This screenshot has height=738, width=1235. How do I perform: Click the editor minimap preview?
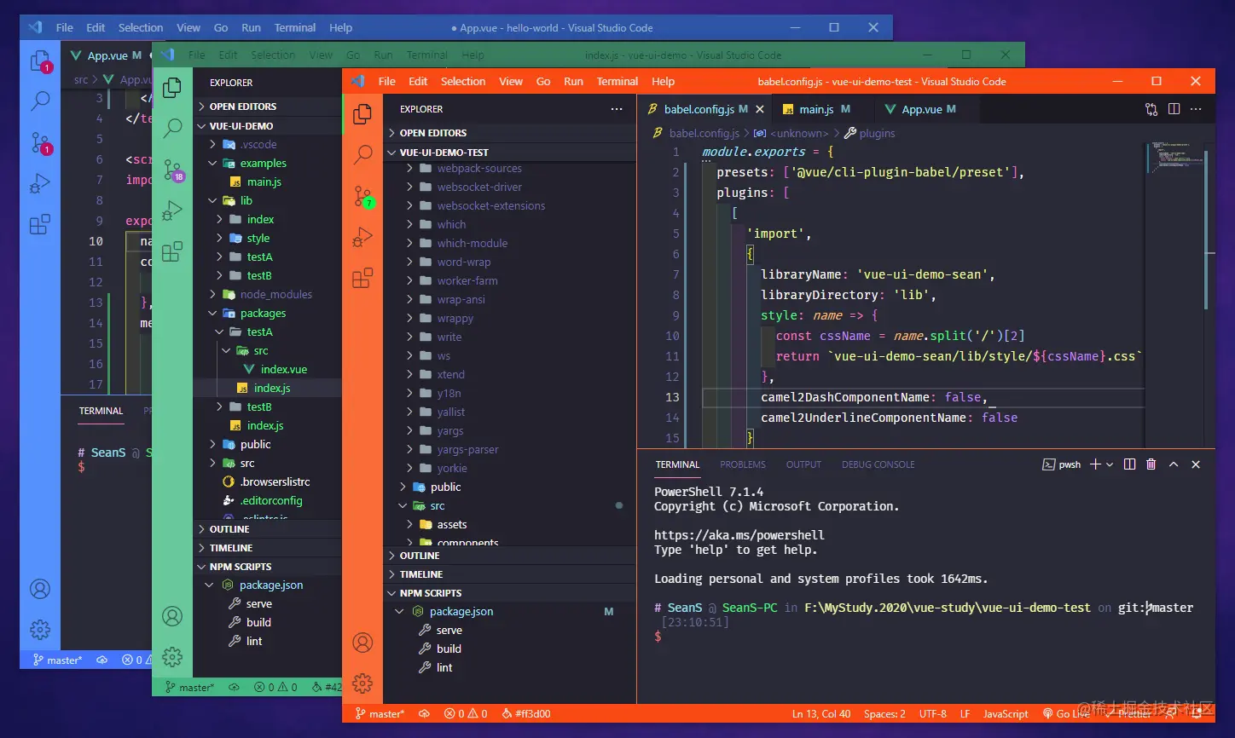[1177, 159]
